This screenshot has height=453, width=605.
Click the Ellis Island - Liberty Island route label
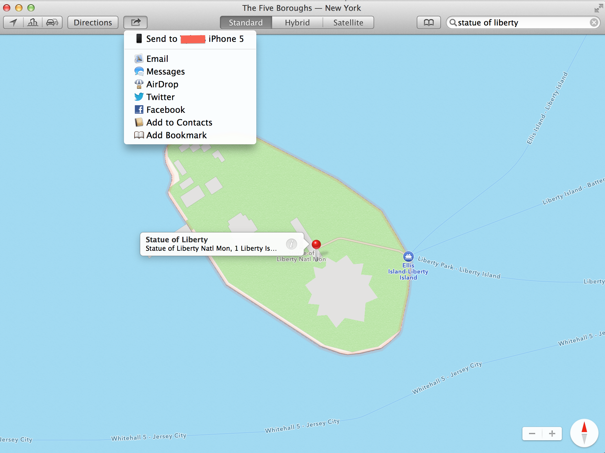[x=547, y=108]
